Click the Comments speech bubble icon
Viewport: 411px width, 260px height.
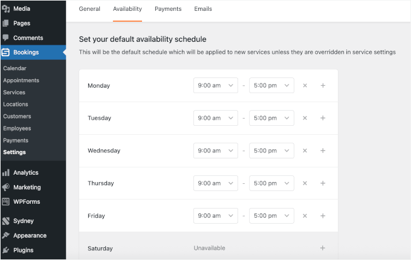coord(6,37)
